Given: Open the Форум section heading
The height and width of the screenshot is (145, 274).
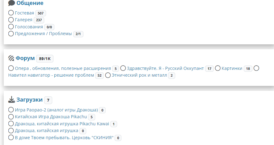Looking at the screenshot, I should 25,58.
